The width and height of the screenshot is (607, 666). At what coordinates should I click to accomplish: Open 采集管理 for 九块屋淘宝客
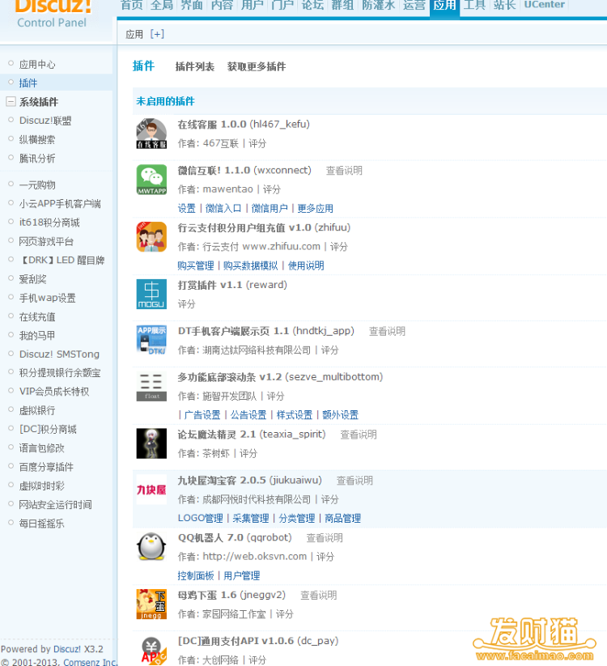(251, 518)
